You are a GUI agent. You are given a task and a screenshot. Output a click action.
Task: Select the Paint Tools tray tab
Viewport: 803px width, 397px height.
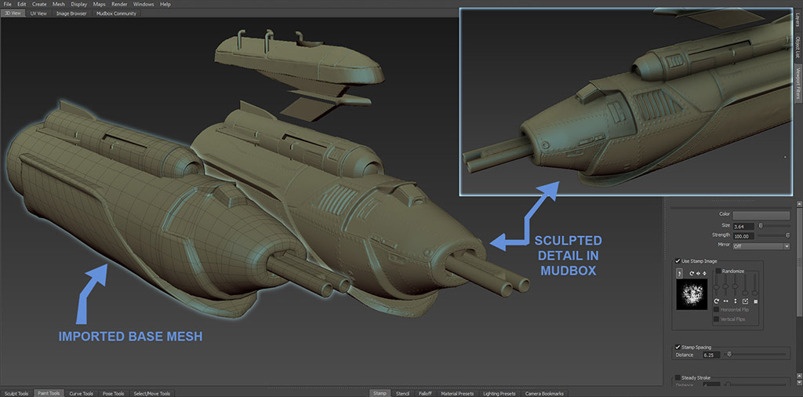pyautogui.click(x=49, y=393)
